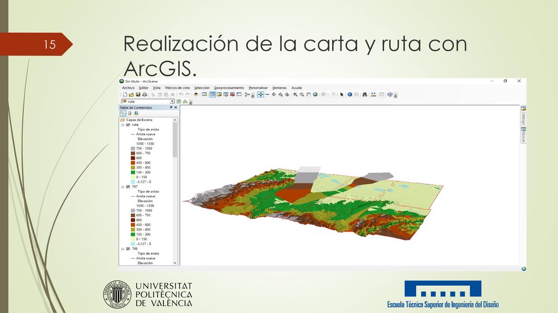The height and width of the screenshot is (313, 558).
Task: Select the 746 layer name in the tree
Action: (x=135, y=249)
